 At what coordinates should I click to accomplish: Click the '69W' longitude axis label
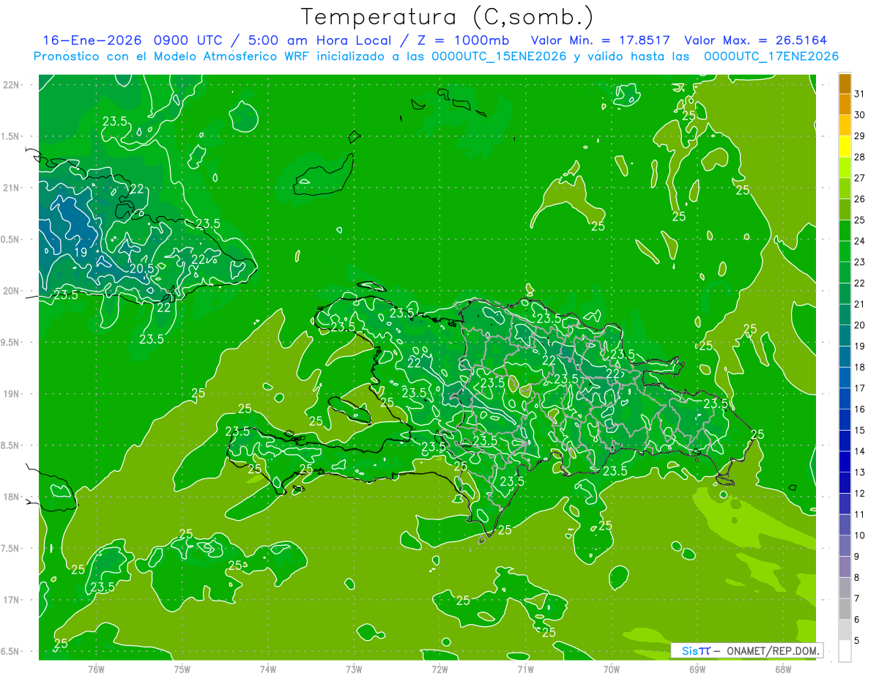697,669
